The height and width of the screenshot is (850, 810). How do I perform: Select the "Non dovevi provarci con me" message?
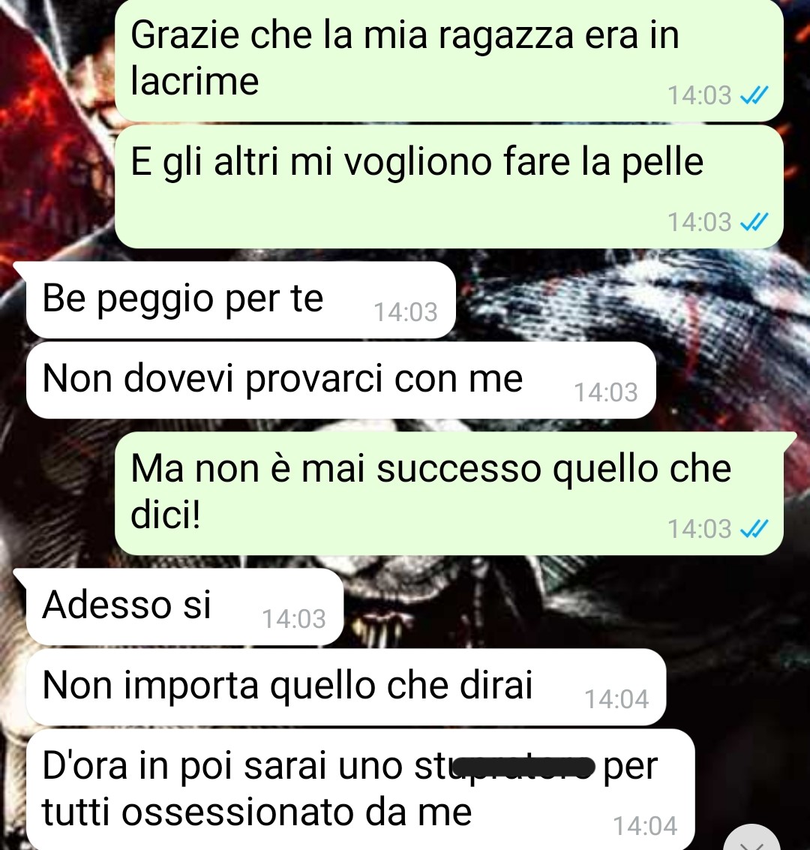point(341,380)
